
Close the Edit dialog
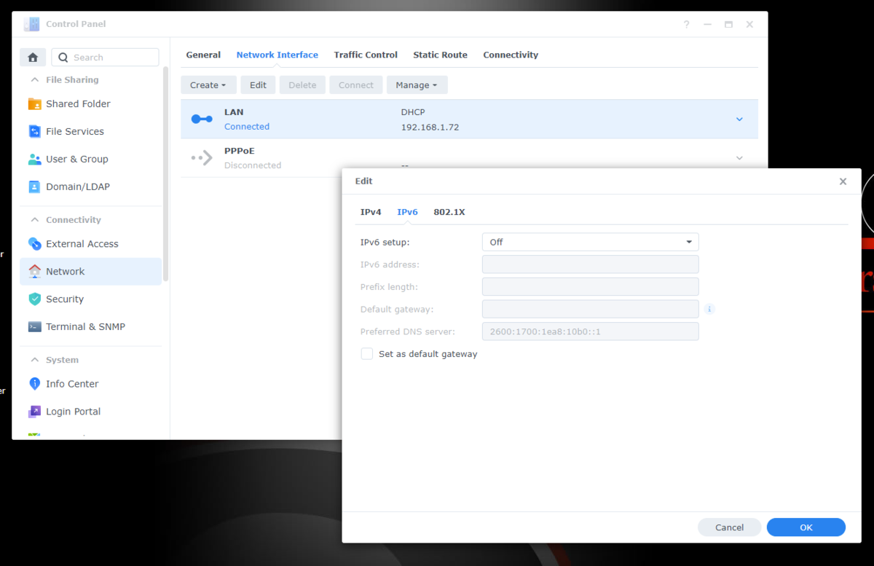pos(843,181)
